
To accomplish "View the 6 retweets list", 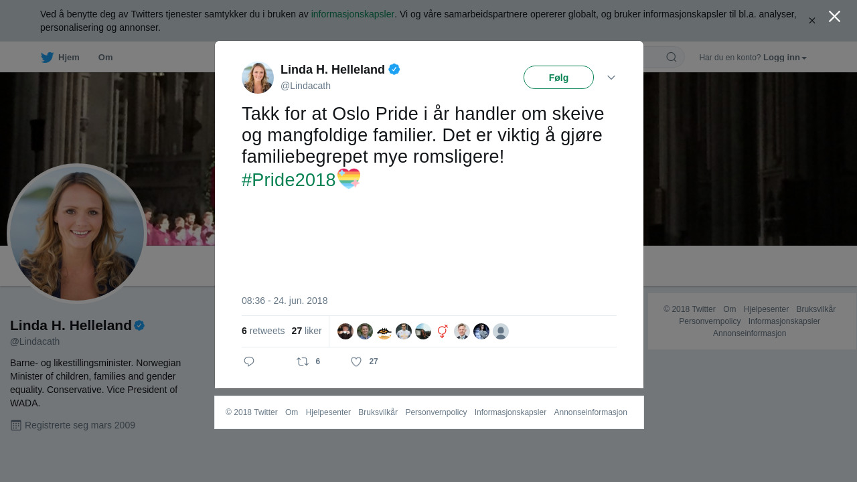I will pos(263,331).
